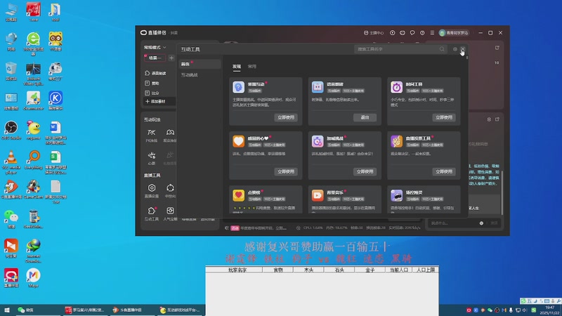The image size is (562, 316).
Task: Open the Windows Start button
Action: [x=6, y=310]
